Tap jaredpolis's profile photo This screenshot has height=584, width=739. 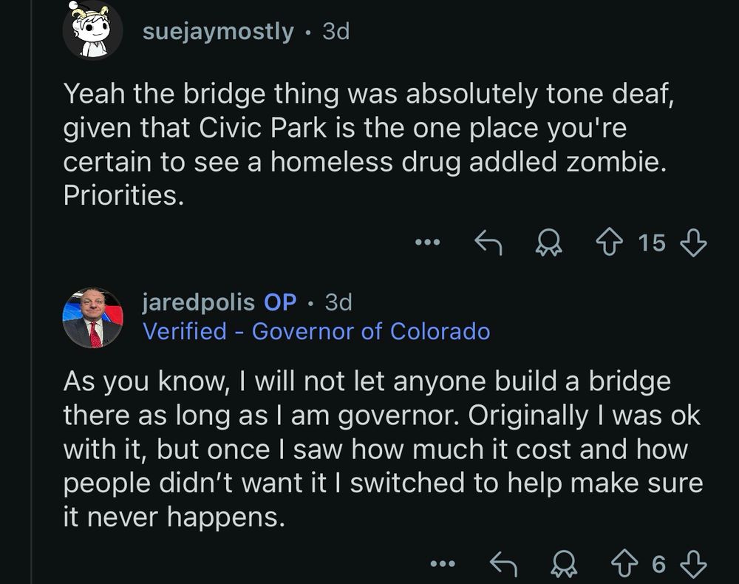point(92,317)
